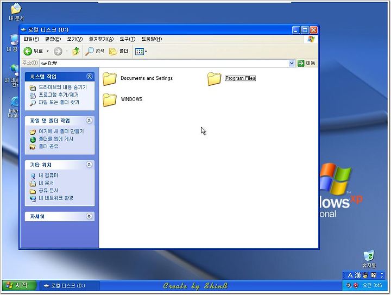Click 드라이브의 내용 숨기기 link
This screenshot has width=391, height=295.
click(62, 87)
